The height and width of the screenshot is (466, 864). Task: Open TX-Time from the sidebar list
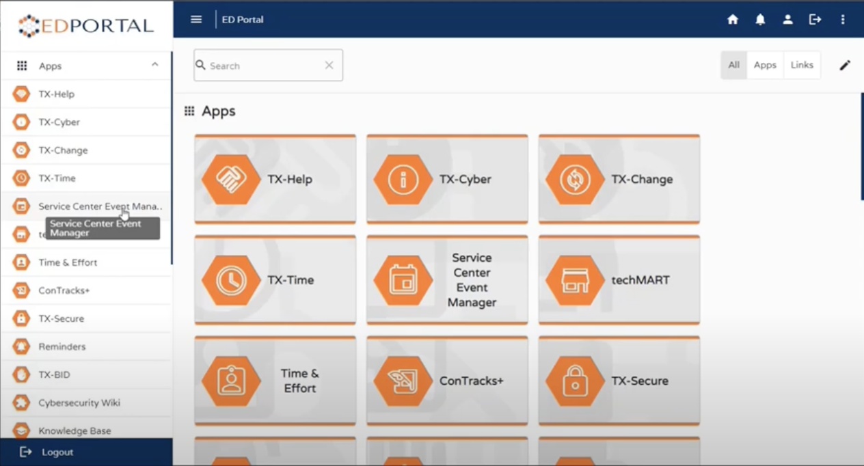85,178
